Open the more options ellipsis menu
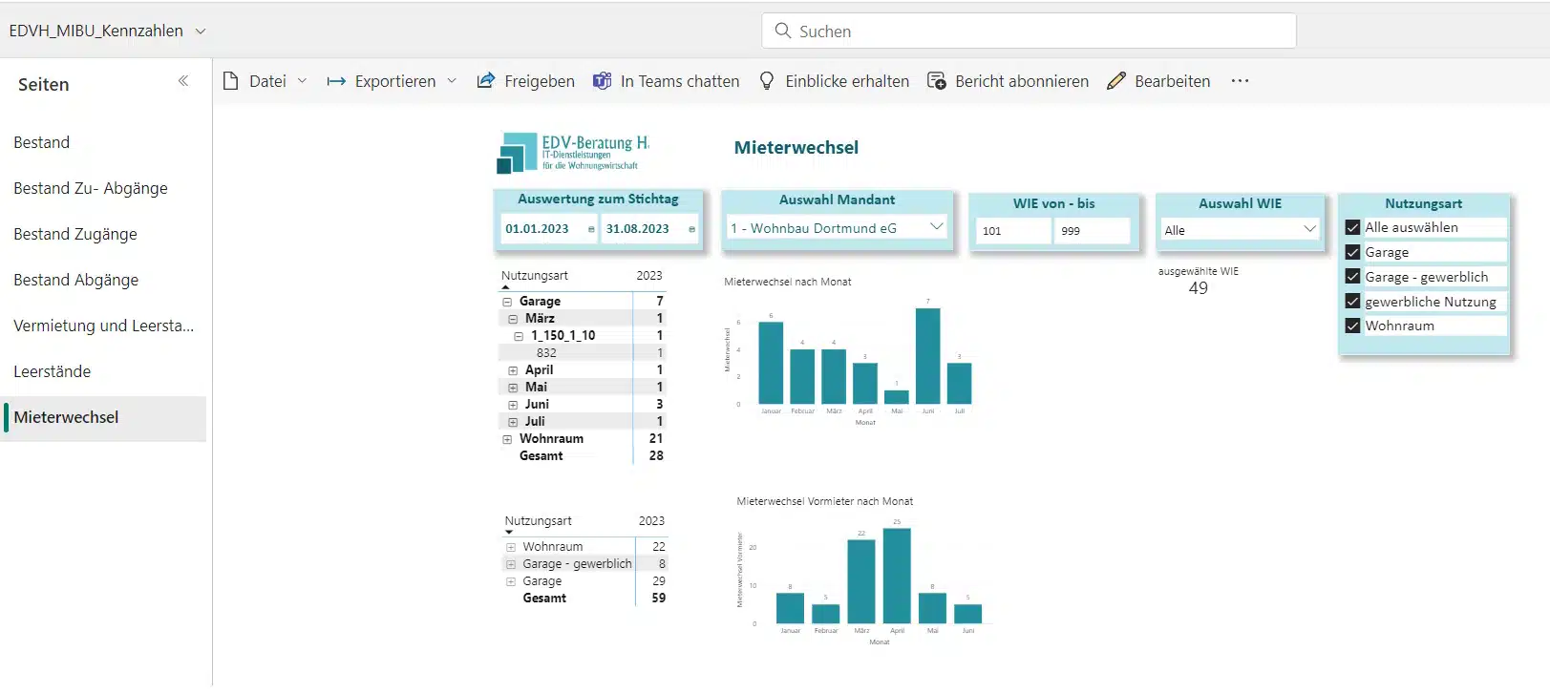Screen dimensions: 1550x694 click(x=1240, y=81)
